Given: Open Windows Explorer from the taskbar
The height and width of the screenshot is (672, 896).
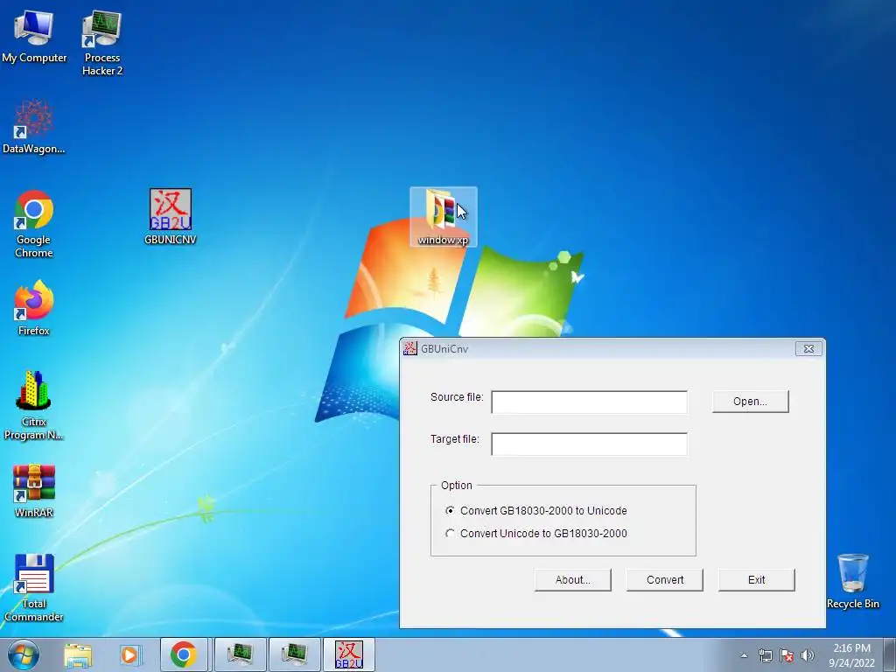Looking at the screenshot, I should 78,654.
